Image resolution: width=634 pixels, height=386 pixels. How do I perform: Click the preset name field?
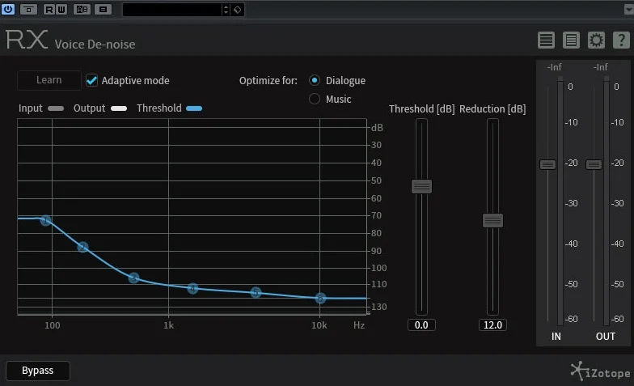[171, 10]
